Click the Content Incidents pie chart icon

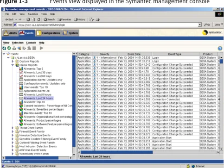coord(21,106)
